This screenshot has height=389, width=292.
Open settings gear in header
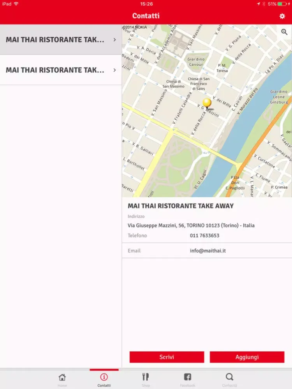(282, 16)
